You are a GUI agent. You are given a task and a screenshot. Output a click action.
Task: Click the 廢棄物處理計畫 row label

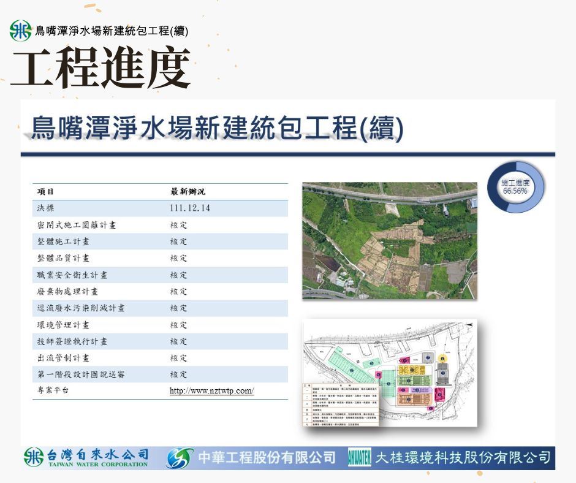67,292
